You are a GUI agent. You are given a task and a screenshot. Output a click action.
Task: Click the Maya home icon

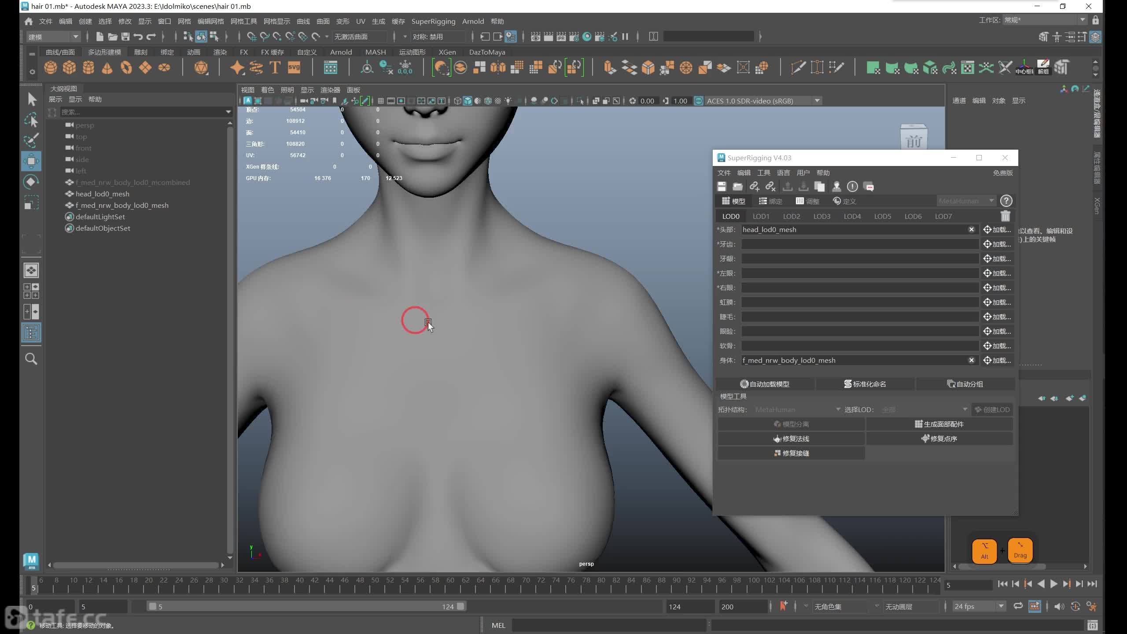coord(29,21)
